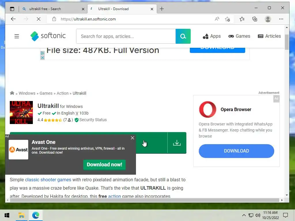Open a new browser tab

162,9
